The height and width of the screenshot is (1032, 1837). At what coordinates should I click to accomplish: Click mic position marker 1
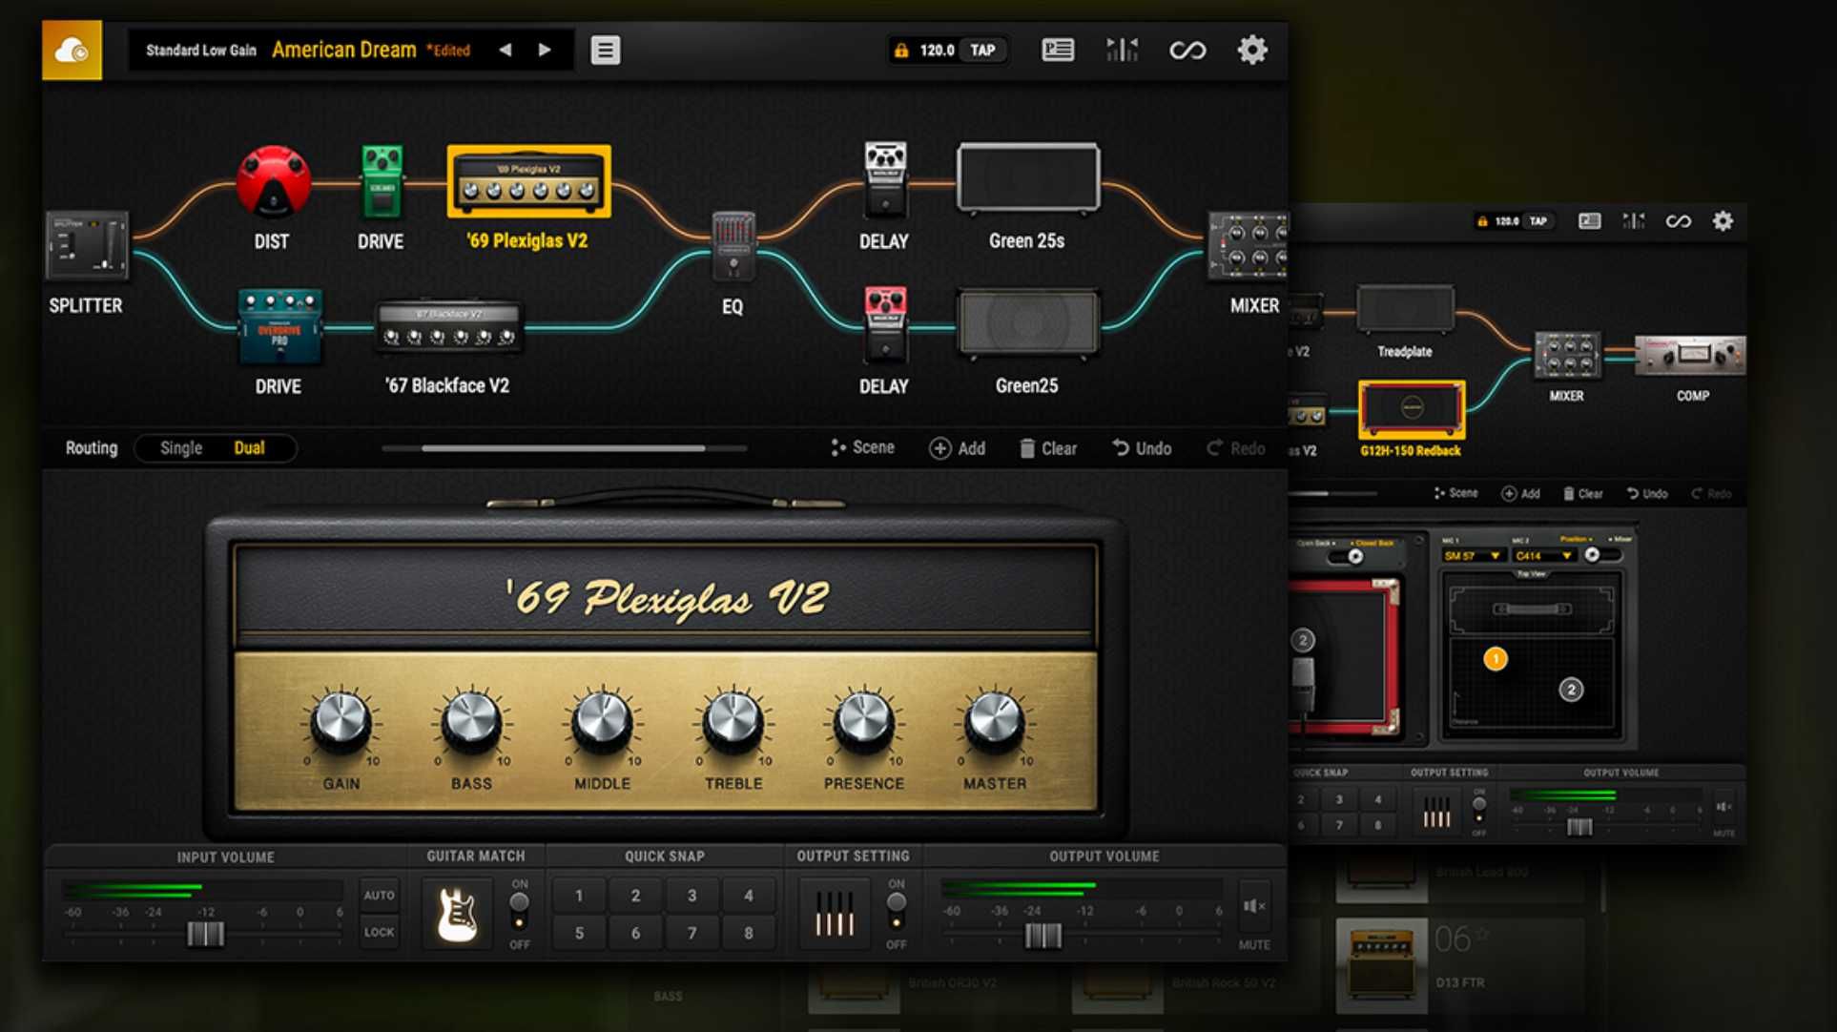pos(1496,658)
